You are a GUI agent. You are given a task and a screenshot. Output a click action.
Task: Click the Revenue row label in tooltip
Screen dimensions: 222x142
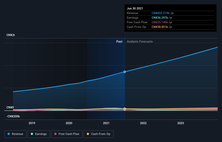[x=132, y=13]
